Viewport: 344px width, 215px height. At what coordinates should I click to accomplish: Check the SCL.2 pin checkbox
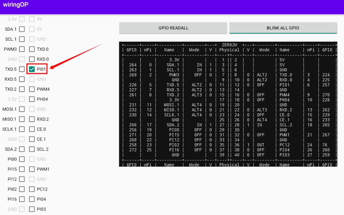[32, 149]
